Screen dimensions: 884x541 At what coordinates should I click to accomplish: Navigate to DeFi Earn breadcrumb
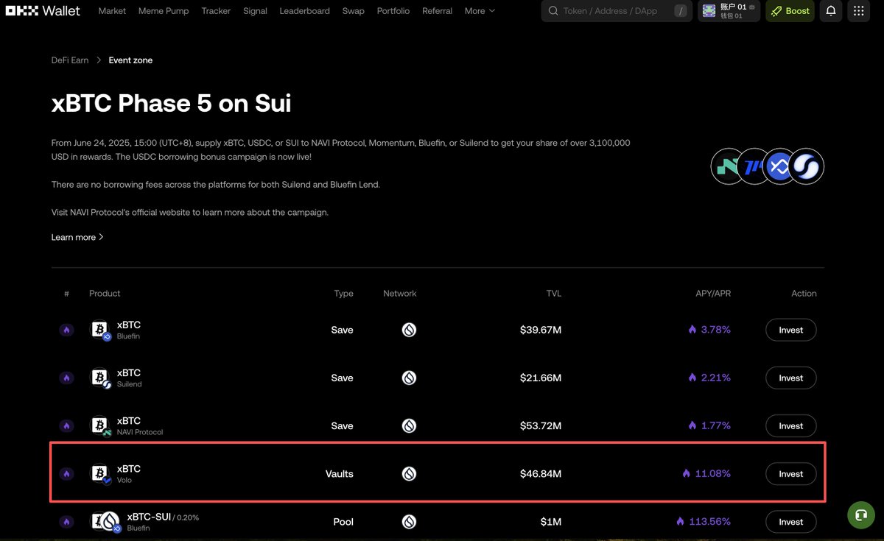(x=70, y=60)
